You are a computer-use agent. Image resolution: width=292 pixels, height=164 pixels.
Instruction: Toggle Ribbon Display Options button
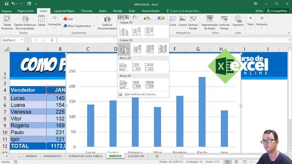pos(255,4)
